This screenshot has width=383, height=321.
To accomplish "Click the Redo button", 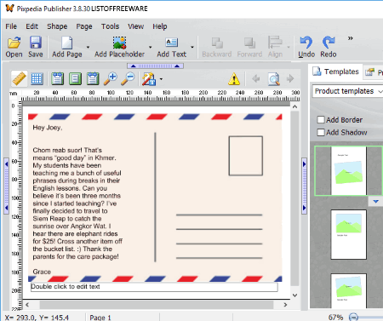I will (x=329, y=47).
